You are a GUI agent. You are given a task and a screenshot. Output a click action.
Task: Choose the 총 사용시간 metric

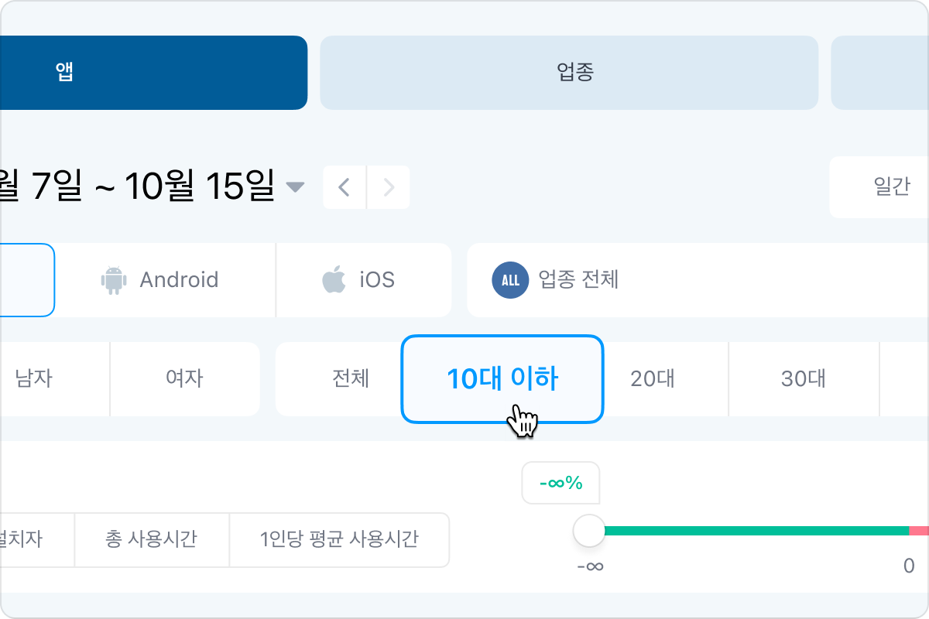151,539
